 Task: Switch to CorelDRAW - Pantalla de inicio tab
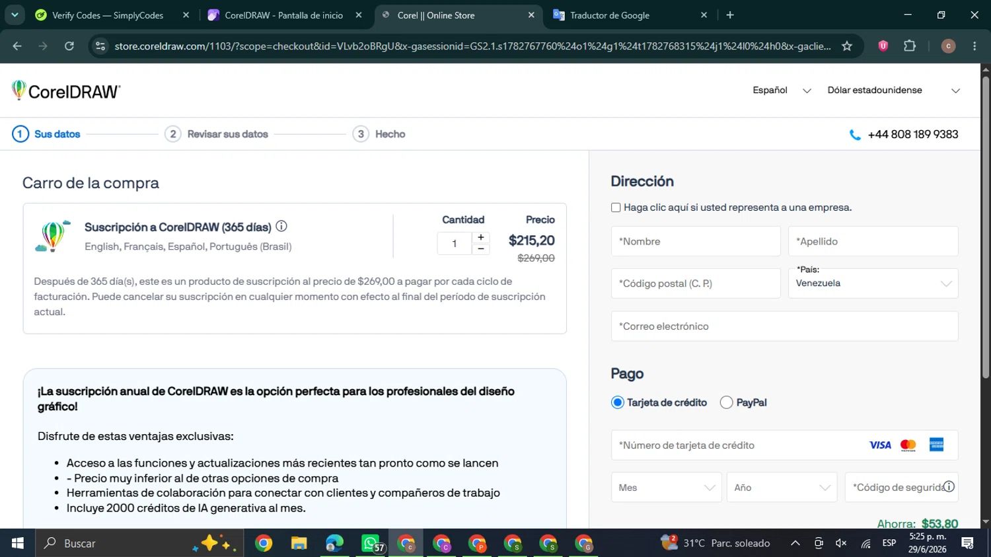(x=283, y=15)
